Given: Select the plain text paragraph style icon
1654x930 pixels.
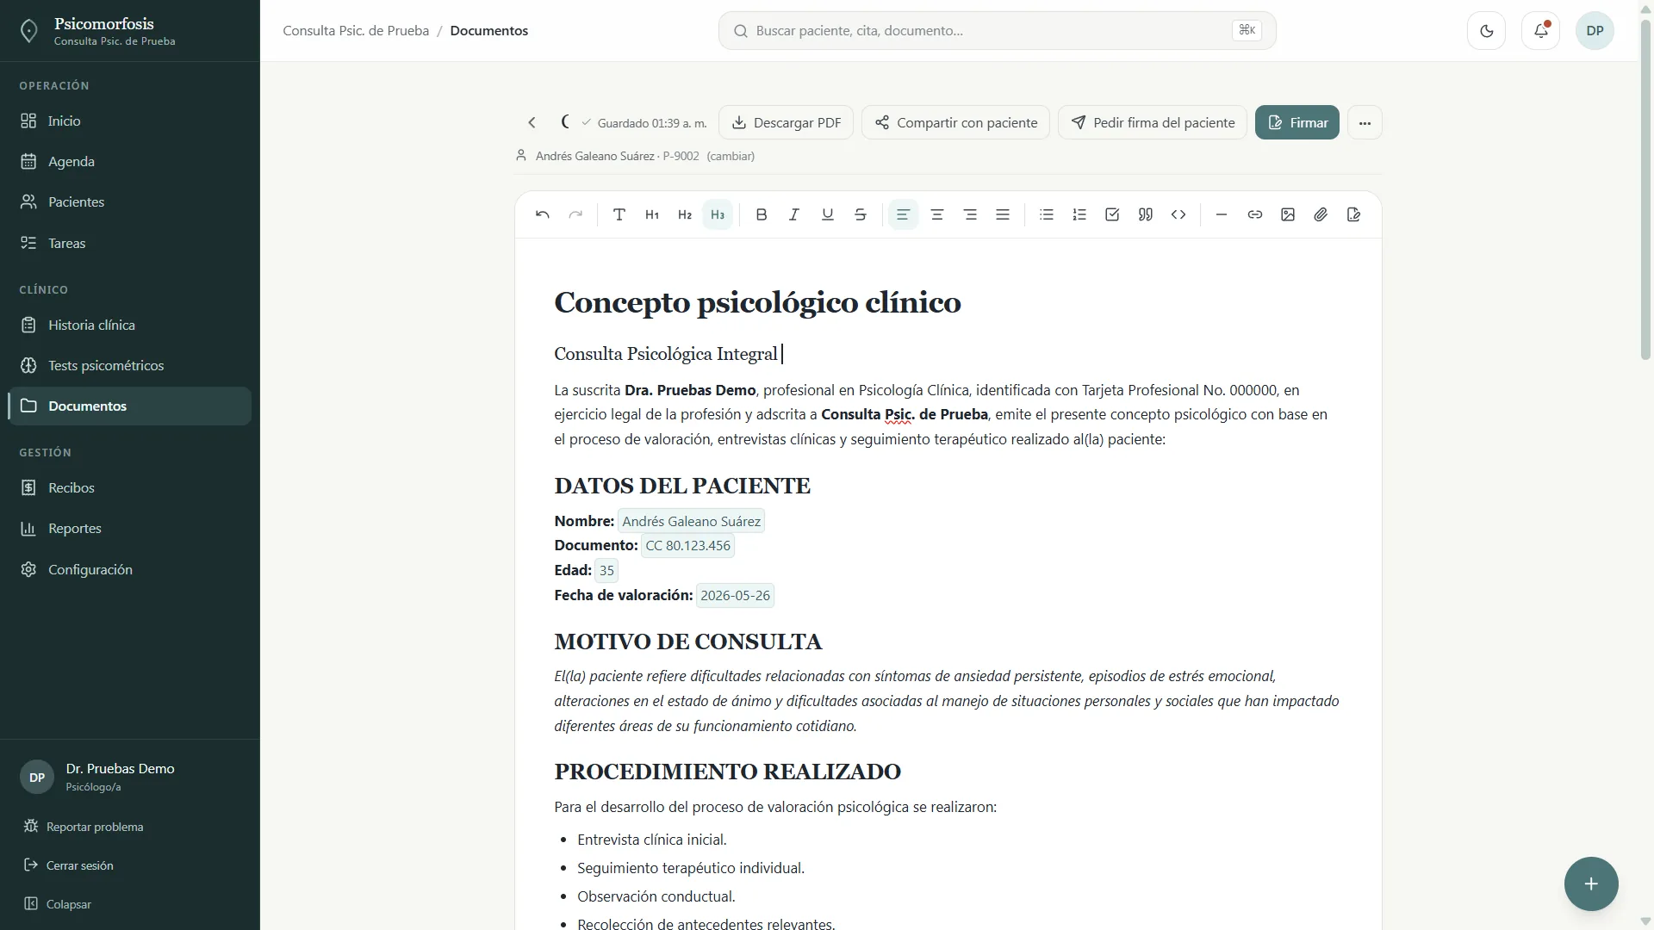Looking at the screenshot, I should tap(619, 214).
